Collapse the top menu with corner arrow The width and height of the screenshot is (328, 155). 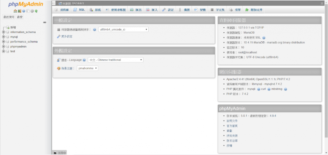pyautogui.click(x=322, y=3)
